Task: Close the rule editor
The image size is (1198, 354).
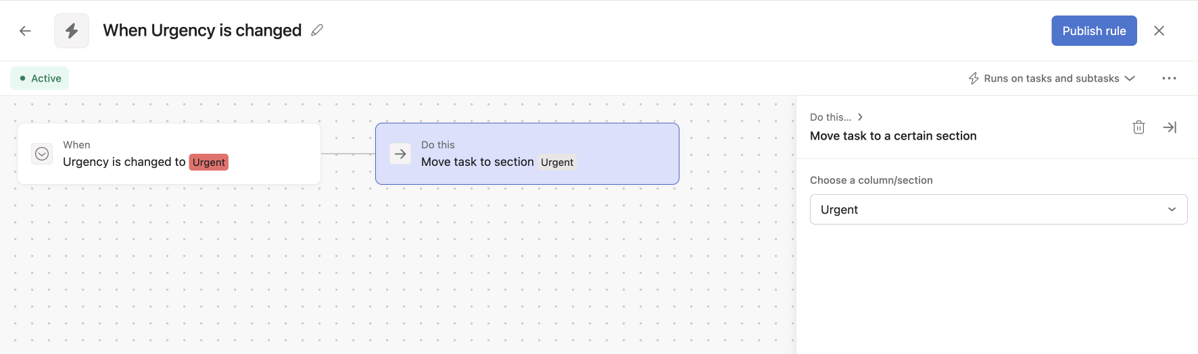Action: pos(1159,31)
